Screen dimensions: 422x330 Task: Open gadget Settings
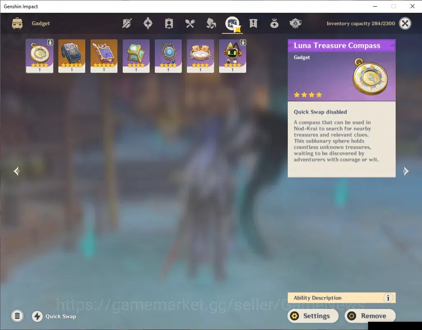(x=313, y=316)
